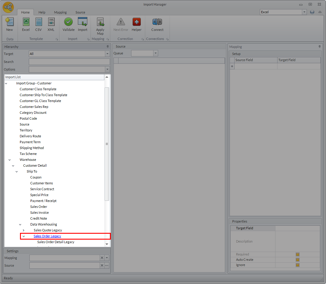Viewport: 326px width, 284px height.
Task: Open the Target dropdown set to All
Action: [107, 54]
